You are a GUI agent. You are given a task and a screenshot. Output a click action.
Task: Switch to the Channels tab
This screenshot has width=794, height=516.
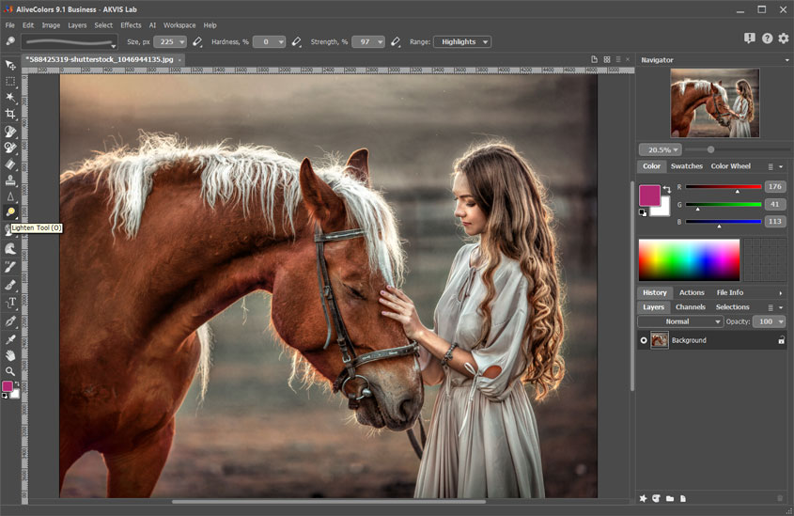pyautogui.click(x=691, y=307)
